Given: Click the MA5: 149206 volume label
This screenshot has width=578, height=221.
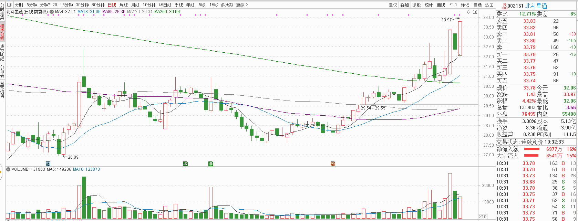Looking at the screenshot, I should 59,169.
